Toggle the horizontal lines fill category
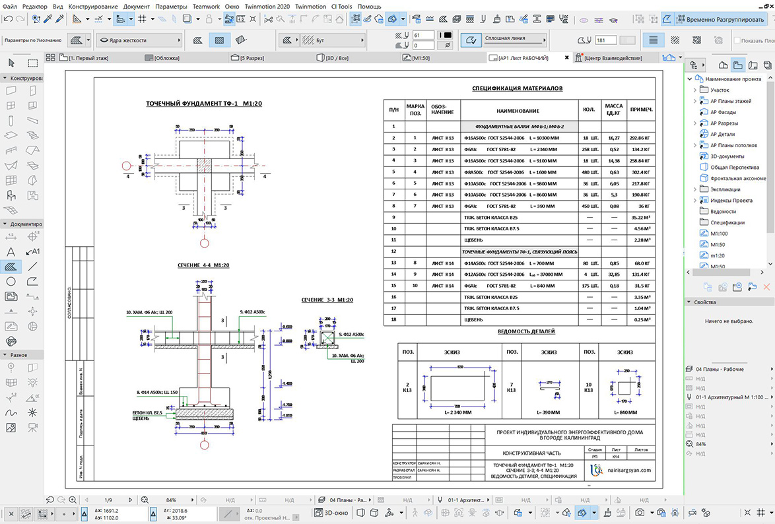 654,40
